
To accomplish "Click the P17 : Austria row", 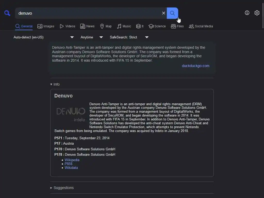I will coord(64,143).
